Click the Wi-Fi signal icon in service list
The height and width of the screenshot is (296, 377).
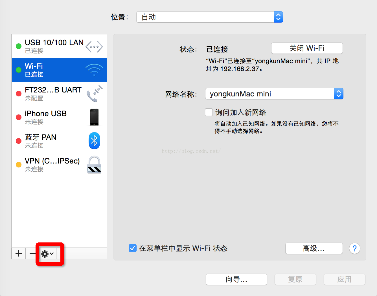(x=94, y=70)
